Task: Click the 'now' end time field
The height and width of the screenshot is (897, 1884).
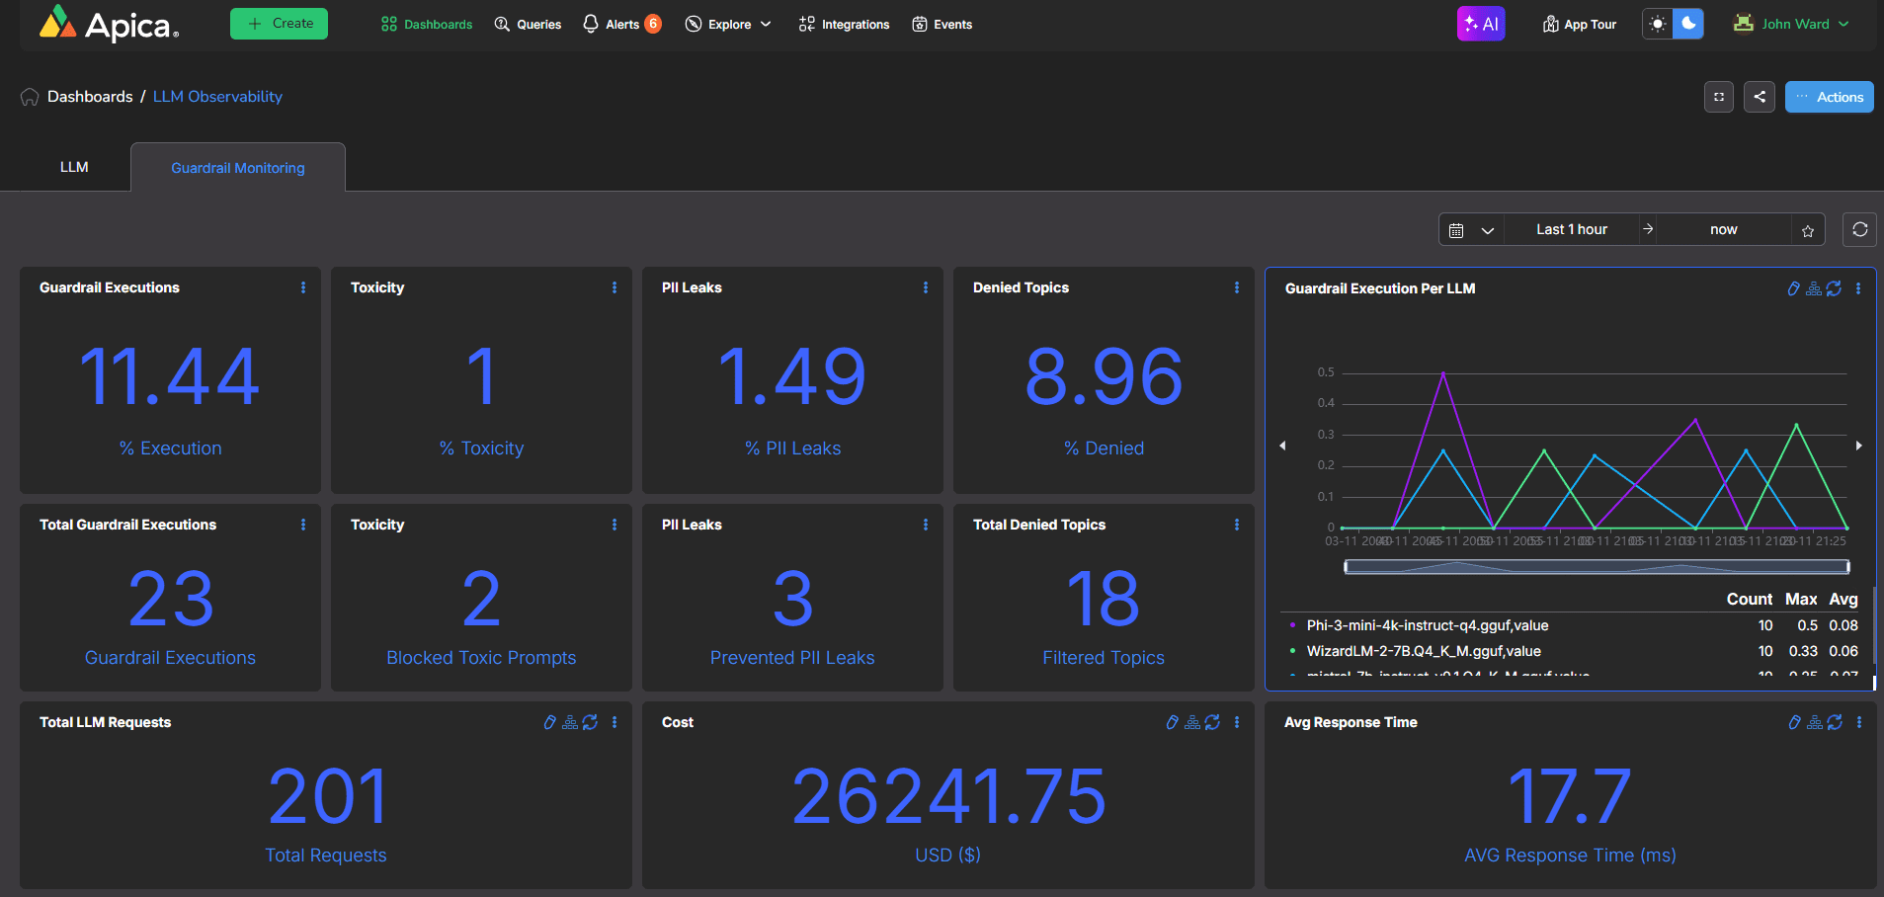Action: point(1724,229)
